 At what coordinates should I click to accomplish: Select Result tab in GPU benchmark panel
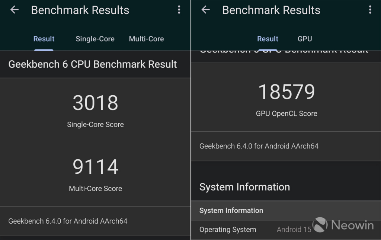click(268, 39)
